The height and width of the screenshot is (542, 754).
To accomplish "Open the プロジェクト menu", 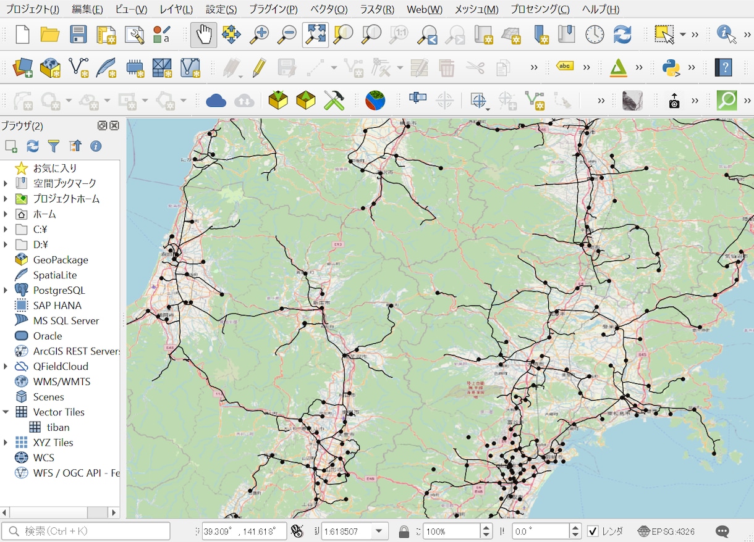I will click(33, 9).
